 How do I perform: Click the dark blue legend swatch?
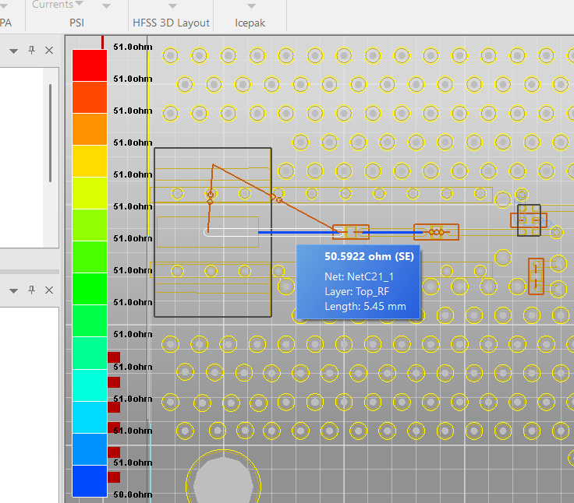coord(90,481)
